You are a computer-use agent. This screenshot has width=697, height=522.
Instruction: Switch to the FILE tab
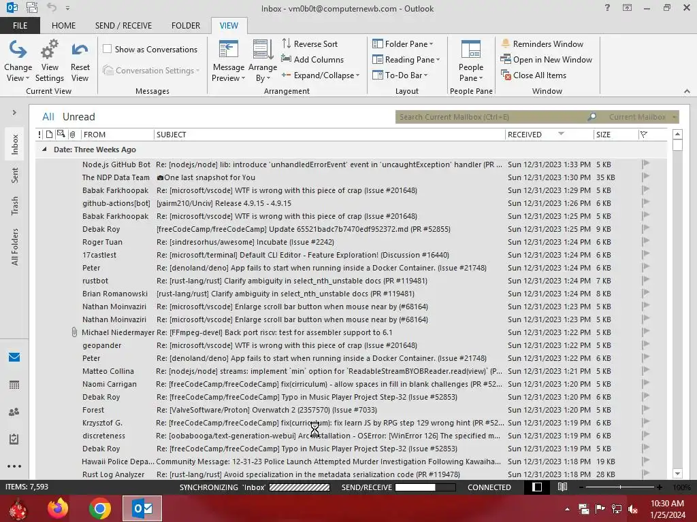coord(20,26)
